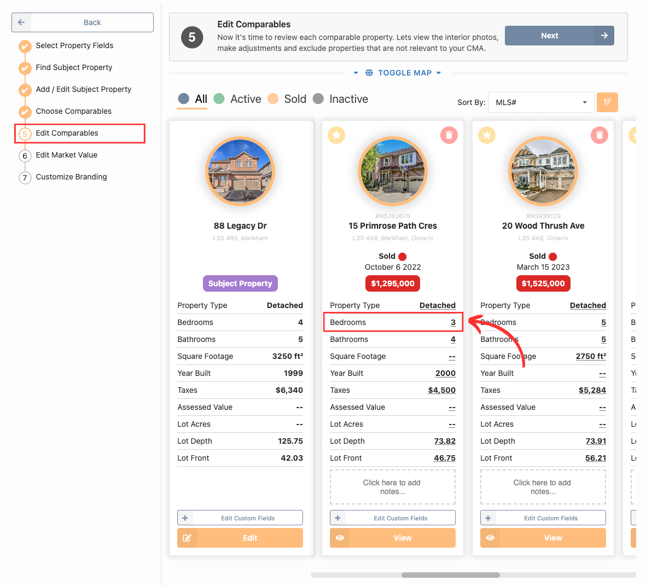Click the eye icon on 15 Primrose Path Cres
This screenshot has height=586, width=646.
click(x=340, y=538)
